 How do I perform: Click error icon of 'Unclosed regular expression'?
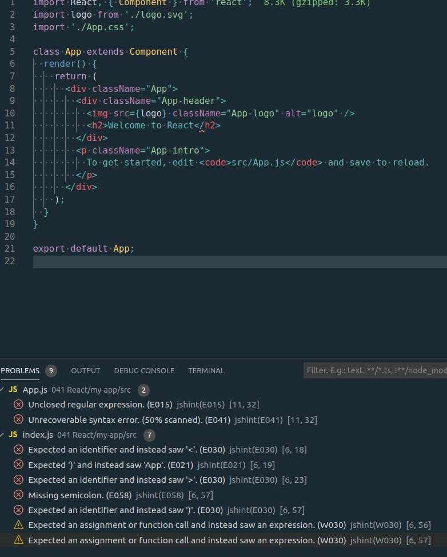tap(18, 405)
